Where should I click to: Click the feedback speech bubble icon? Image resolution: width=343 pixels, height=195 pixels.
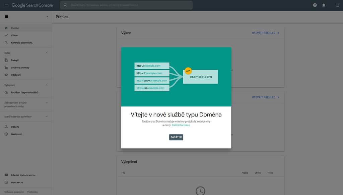(6, 175)
